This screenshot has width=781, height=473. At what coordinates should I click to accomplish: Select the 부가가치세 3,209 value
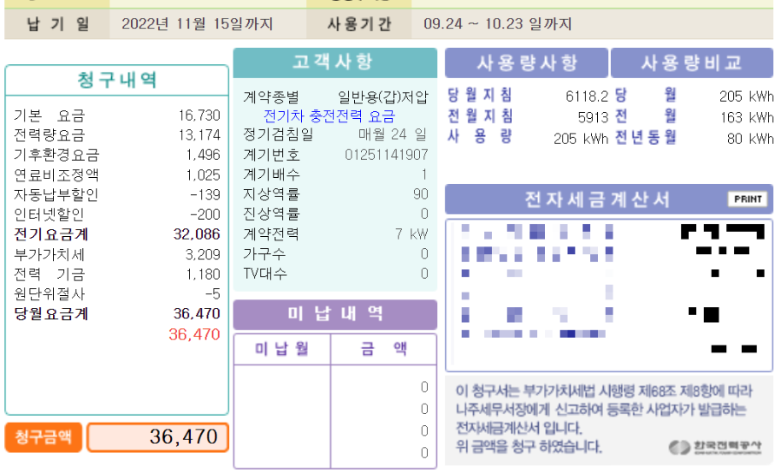click(203, 254)
